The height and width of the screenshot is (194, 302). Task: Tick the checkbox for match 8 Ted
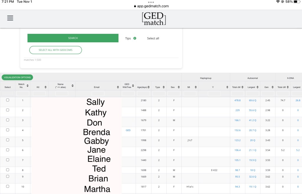click(8, 170)
